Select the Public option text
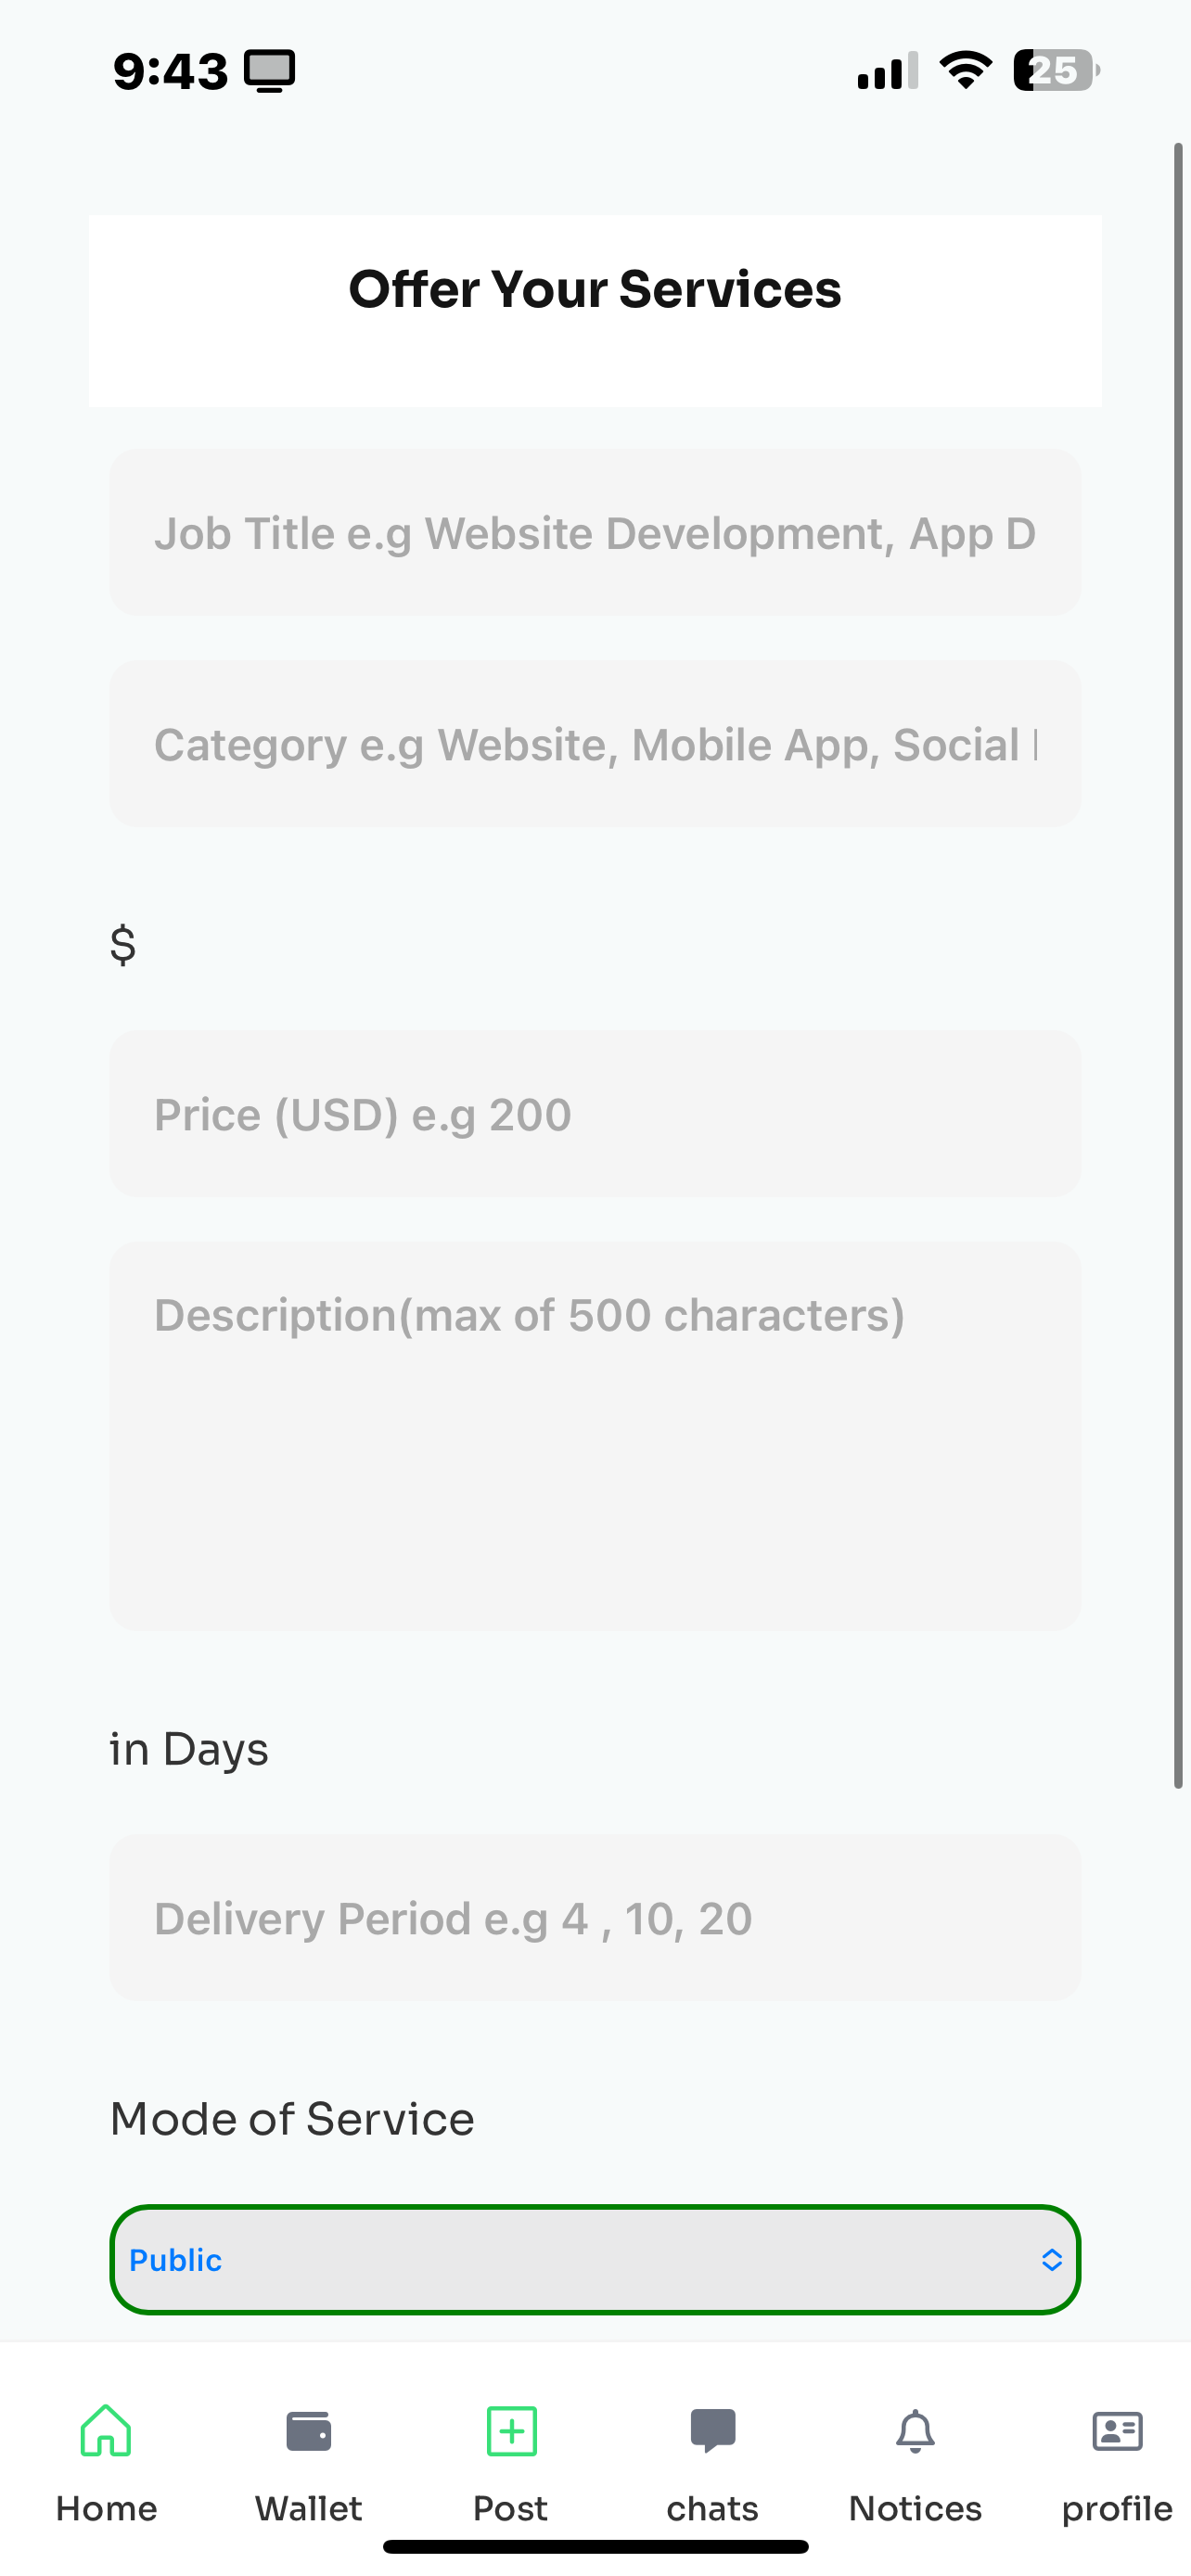This screenshot has width=1191, height=2576. (x=176, y=2260)
